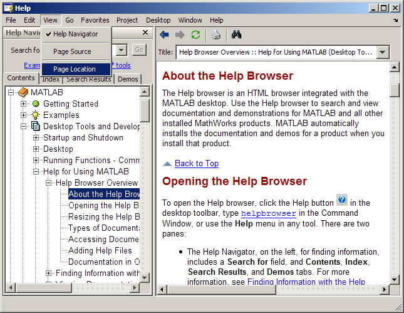Select Adding Help Files tree item
Viewport: 404px width, 313px height.
100,250
